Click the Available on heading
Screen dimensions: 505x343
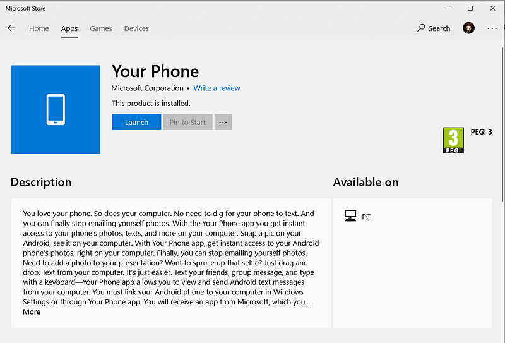[366, 182]
